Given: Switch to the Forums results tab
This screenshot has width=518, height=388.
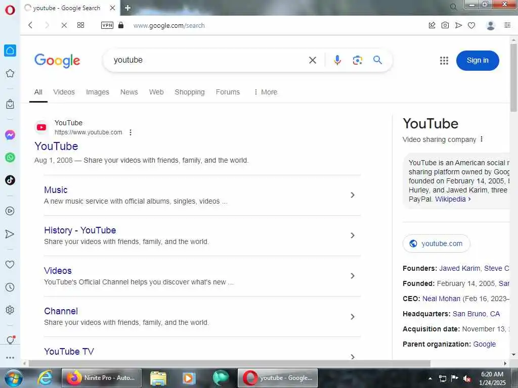Looking at the screenshot, I should (x=228, y=92).
